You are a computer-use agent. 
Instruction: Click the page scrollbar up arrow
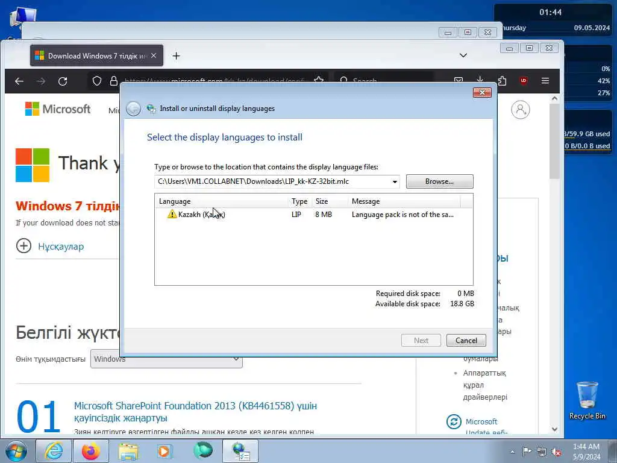pos(554,98)
